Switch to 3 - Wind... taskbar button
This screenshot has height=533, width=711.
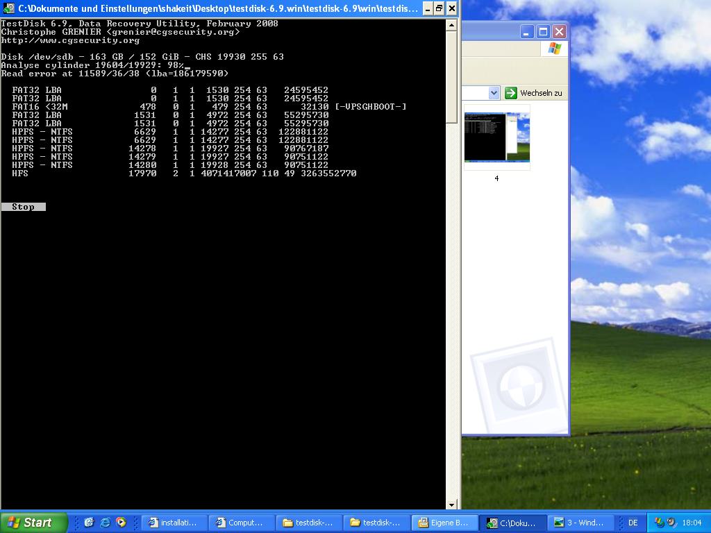pos(580,523)
